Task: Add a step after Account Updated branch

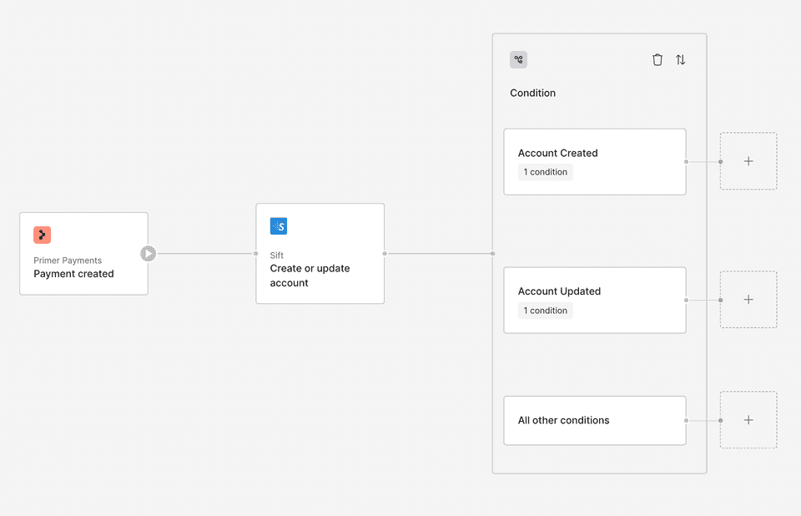Action: [748, 300]
